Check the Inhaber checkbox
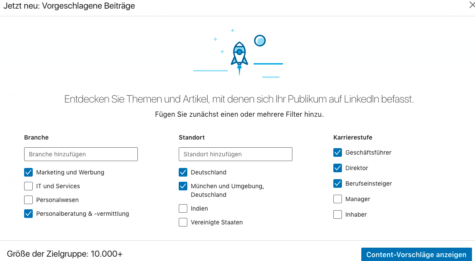 pyautogui.click(x=338, y=214)
